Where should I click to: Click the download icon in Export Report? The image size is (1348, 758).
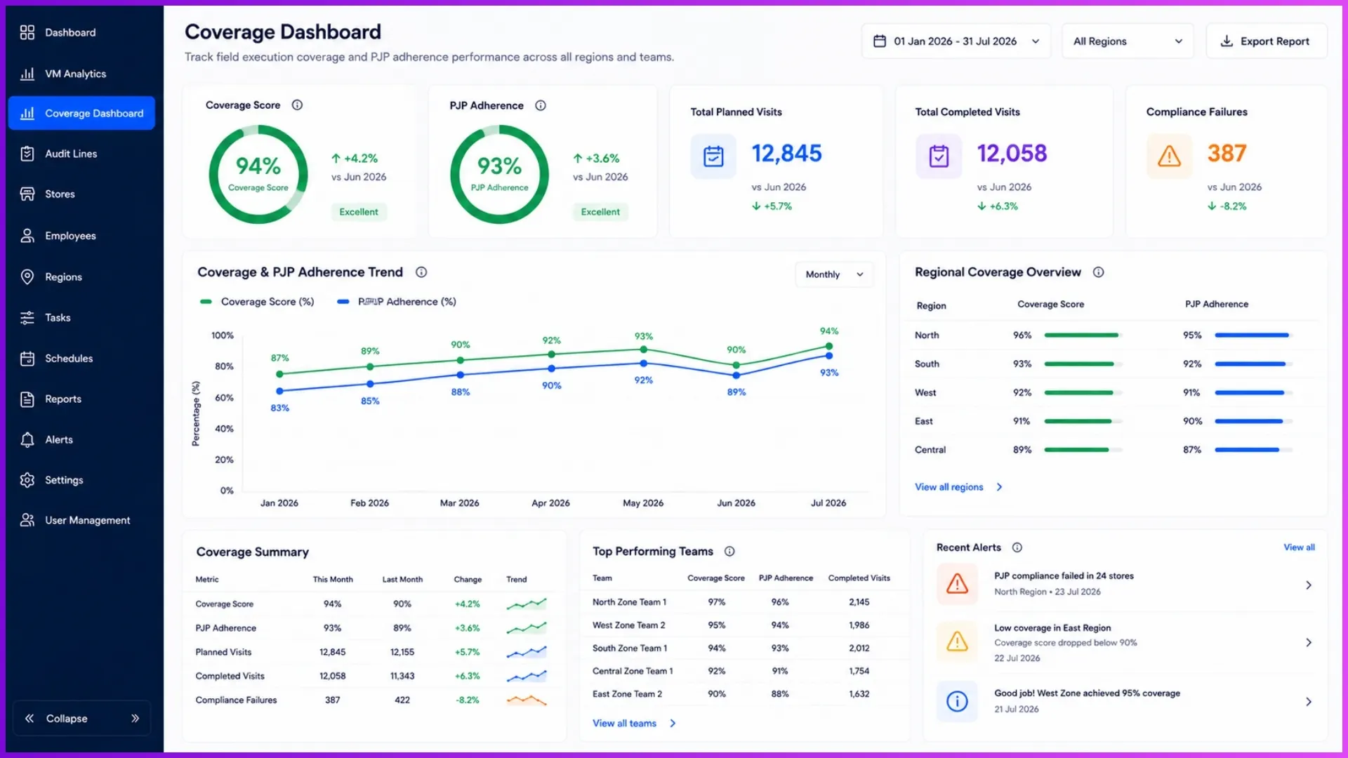pyautogui.click(x=1227, y=41)
